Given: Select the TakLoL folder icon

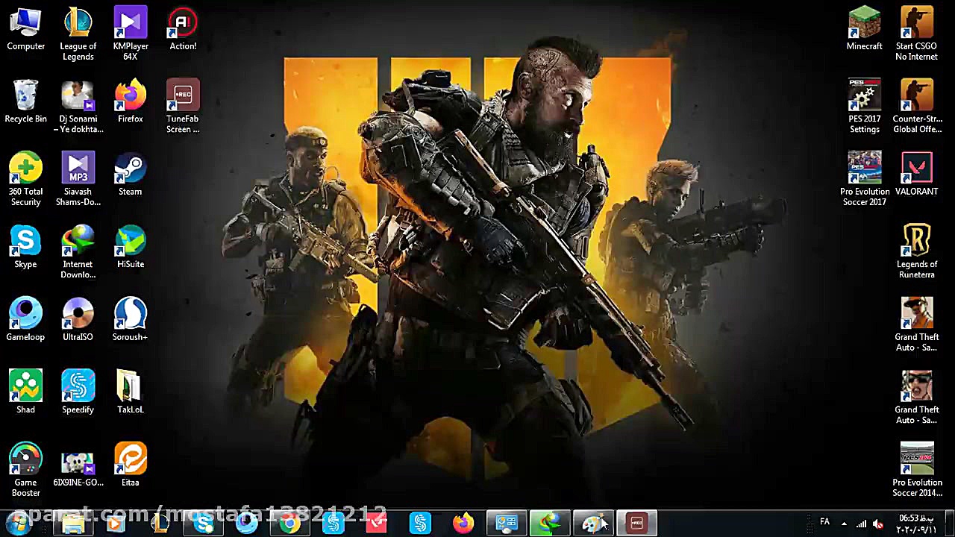Looking at the screenshot, I should [131, 392].
